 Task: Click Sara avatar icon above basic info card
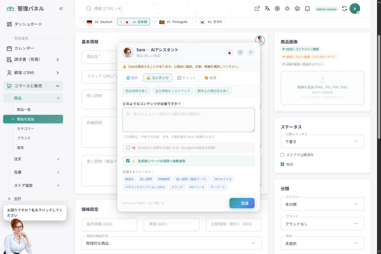coord(260,40)
